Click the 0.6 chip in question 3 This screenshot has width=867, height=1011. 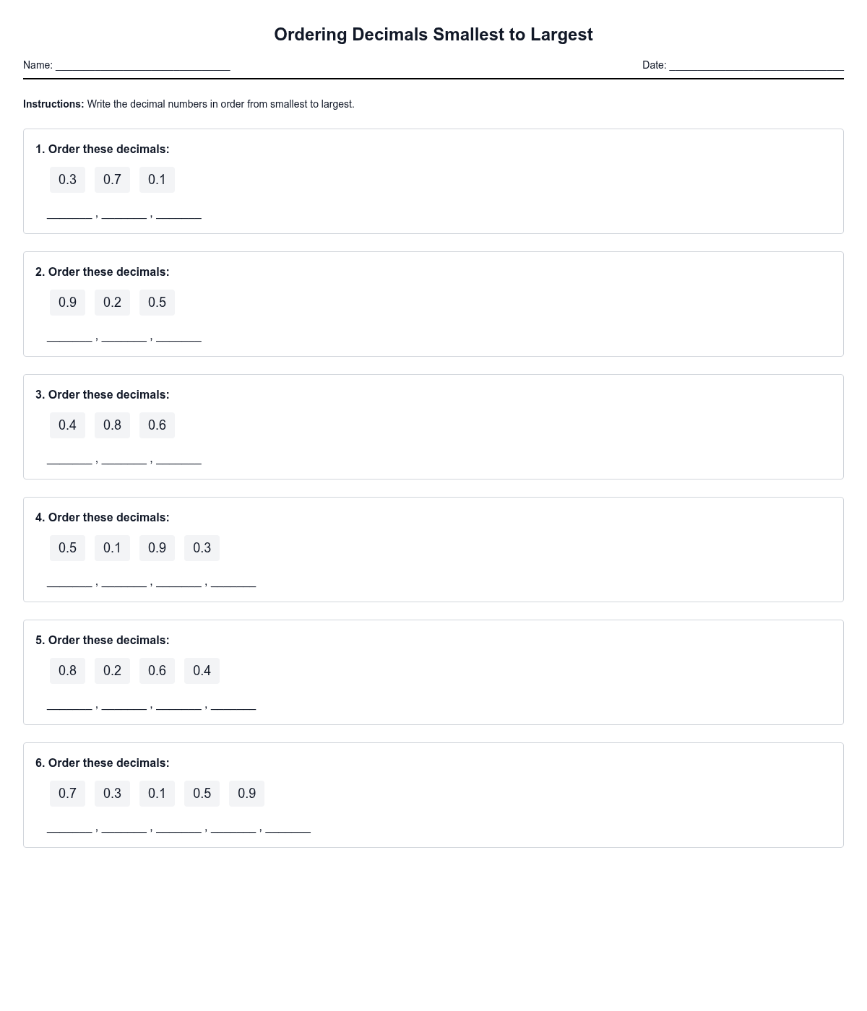157,425
